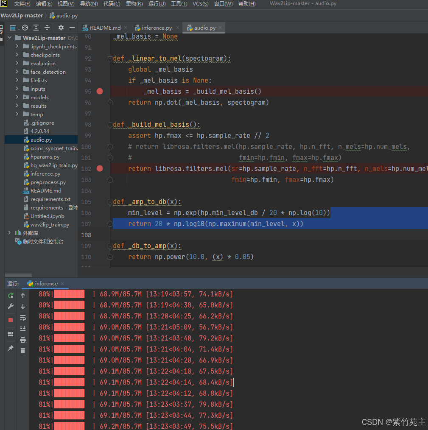The width and height of the screenshot is (428, 430).
Task: Print the console output
Action: pos(23,340)
